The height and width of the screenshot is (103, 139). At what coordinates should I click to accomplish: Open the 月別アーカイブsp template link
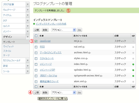48,76
